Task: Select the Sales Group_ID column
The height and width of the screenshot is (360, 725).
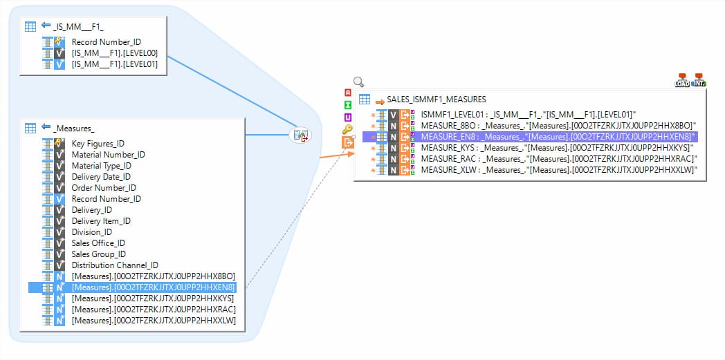Action: click(x=98, y=254)
